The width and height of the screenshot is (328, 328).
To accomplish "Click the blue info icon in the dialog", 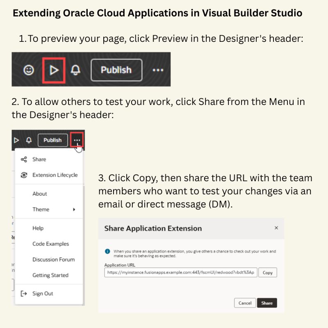I will [x=107, y=251].
